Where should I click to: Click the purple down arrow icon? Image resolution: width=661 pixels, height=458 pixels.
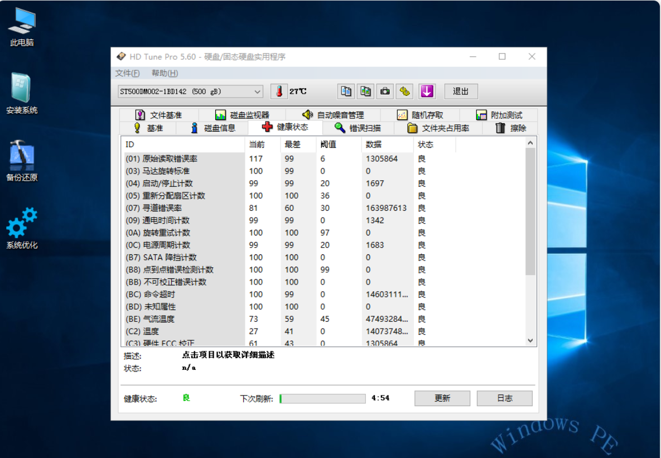(427, 91)
